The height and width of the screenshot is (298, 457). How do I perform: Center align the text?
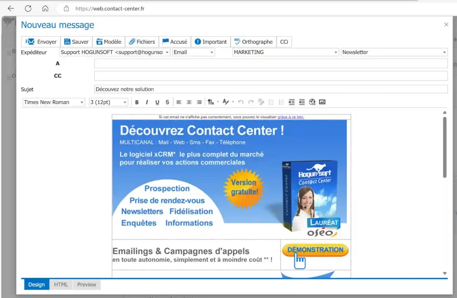tap(189, 102)
